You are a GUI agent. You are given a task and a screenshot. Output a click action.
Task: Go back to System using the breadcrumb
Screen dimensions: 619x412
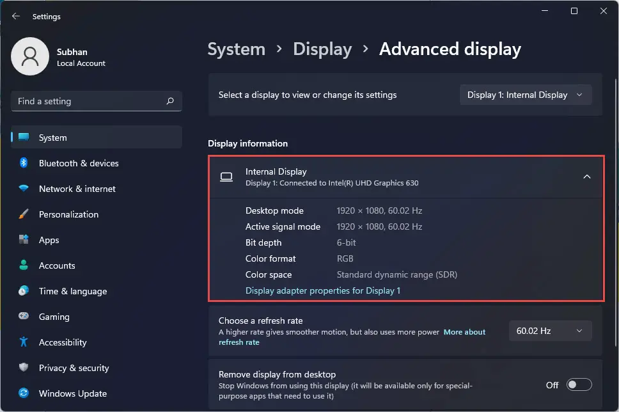[x=236, y=49]
